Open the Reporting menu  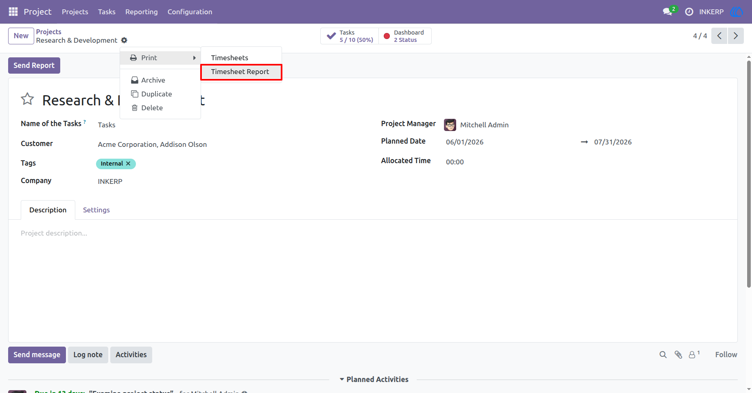tap(141, 12)
